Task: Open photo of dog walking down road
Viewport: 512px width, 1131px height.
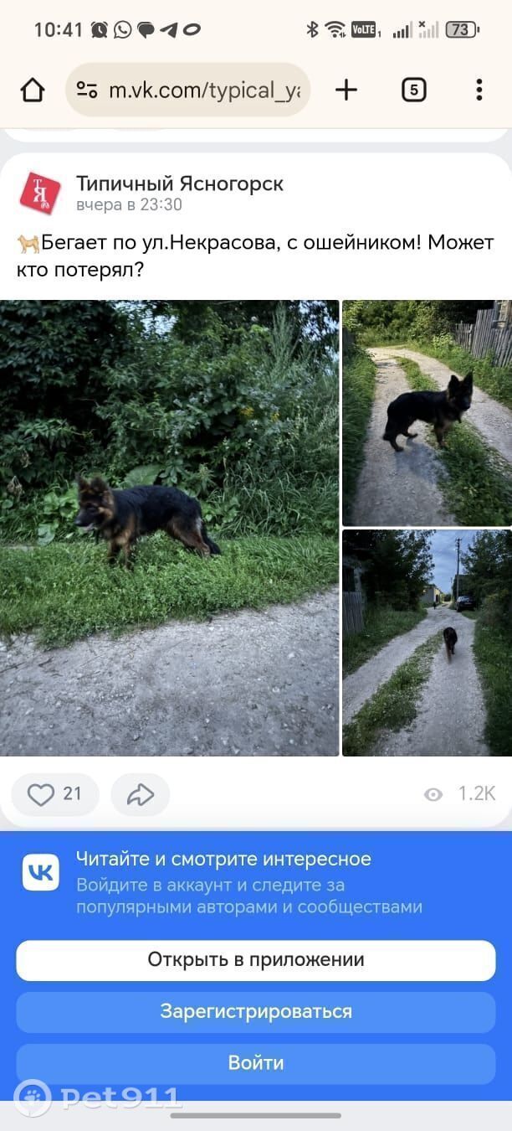Action: tap(427, 643)
